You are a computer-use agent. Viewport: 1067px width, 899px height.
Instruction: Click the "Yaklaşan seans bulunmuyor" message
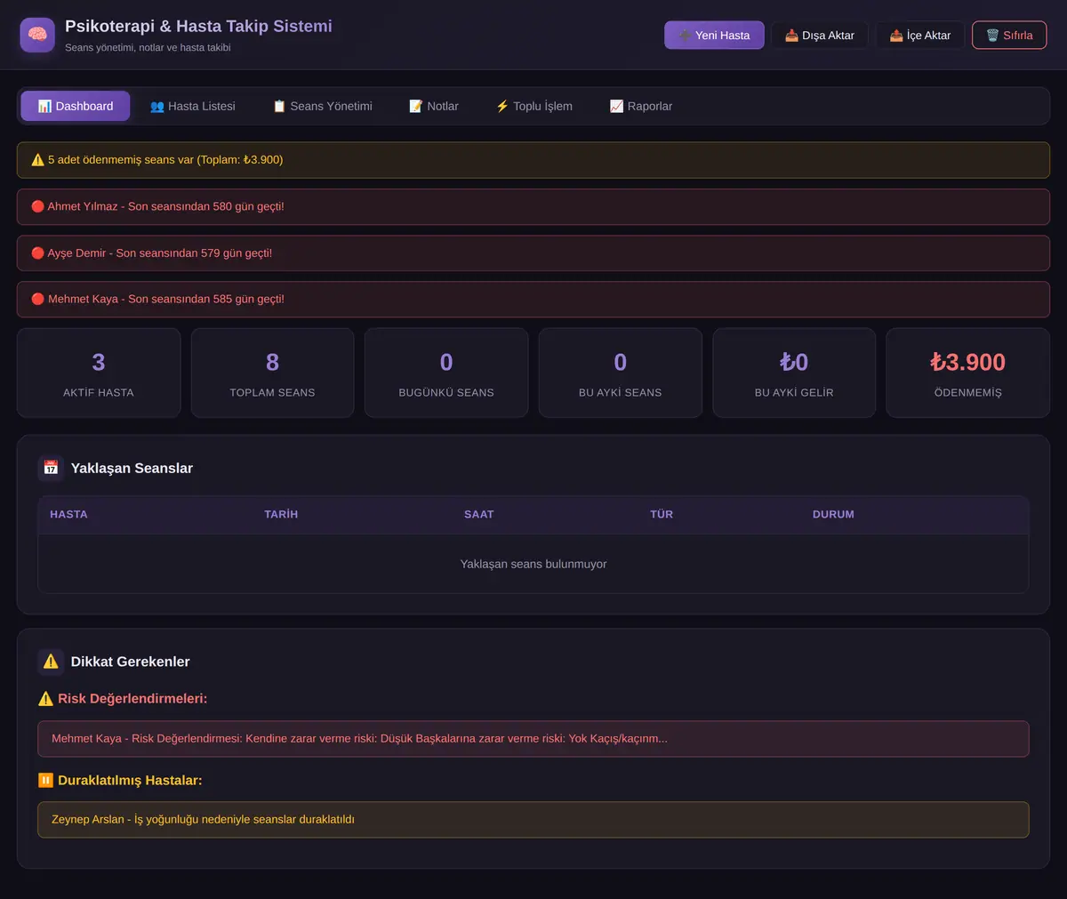tap(533, 564)
